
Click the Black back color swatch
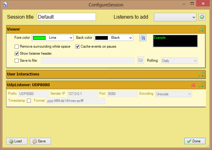[101, 38]
